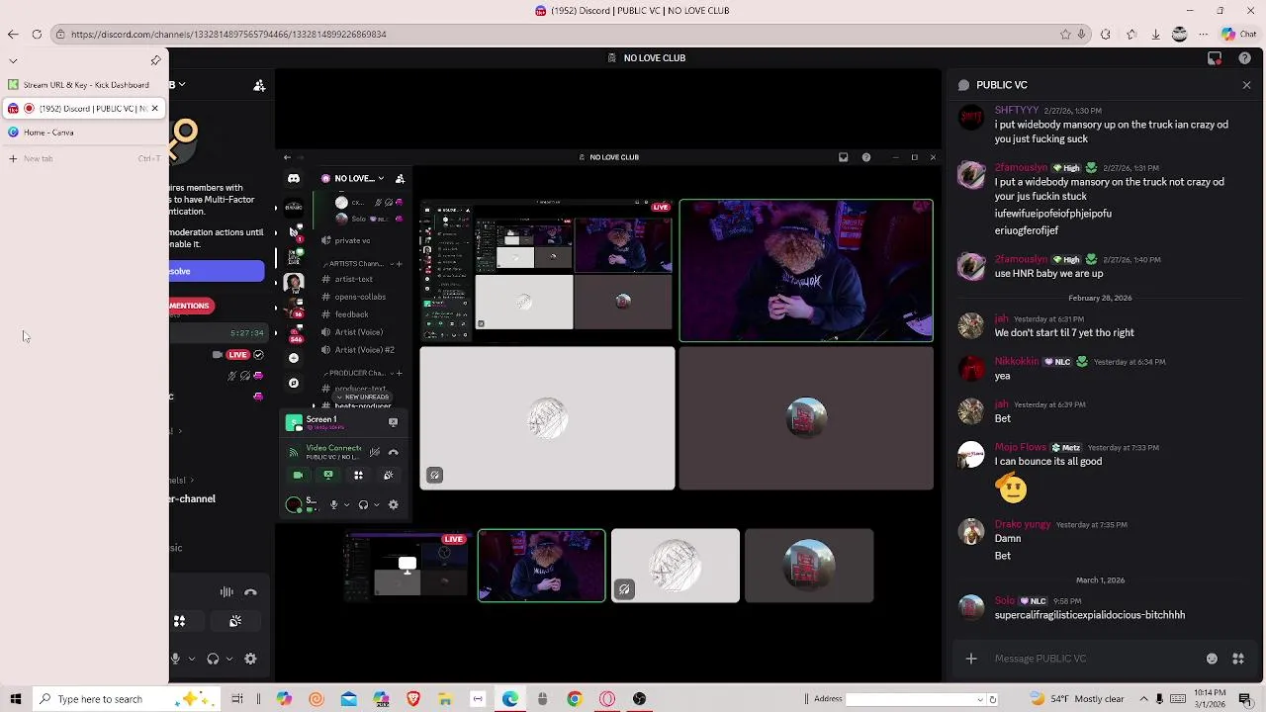Open the Discord inbox icon in top bar
The image size is (1266, 712).
1215,58
